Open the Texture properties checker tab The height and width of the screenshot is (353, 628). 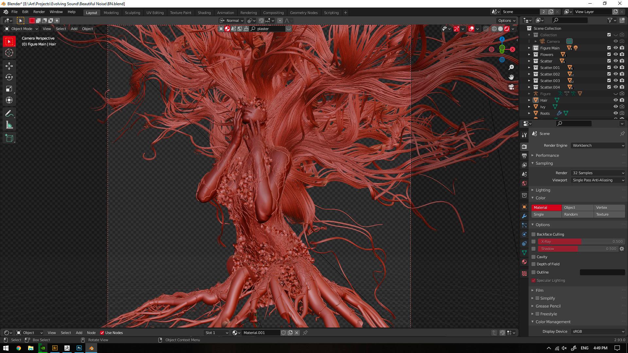(x=524, y=274)
